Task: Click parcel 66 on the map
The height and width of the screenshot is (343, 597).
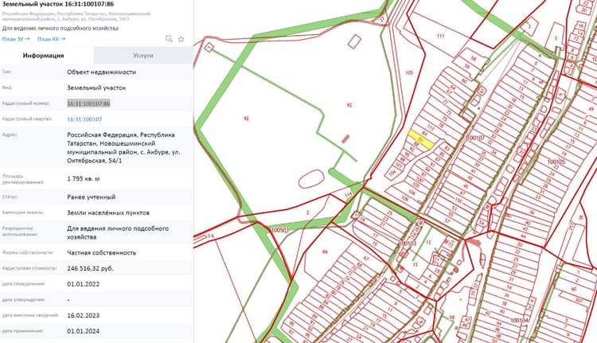Action: [x=325, y=251]
